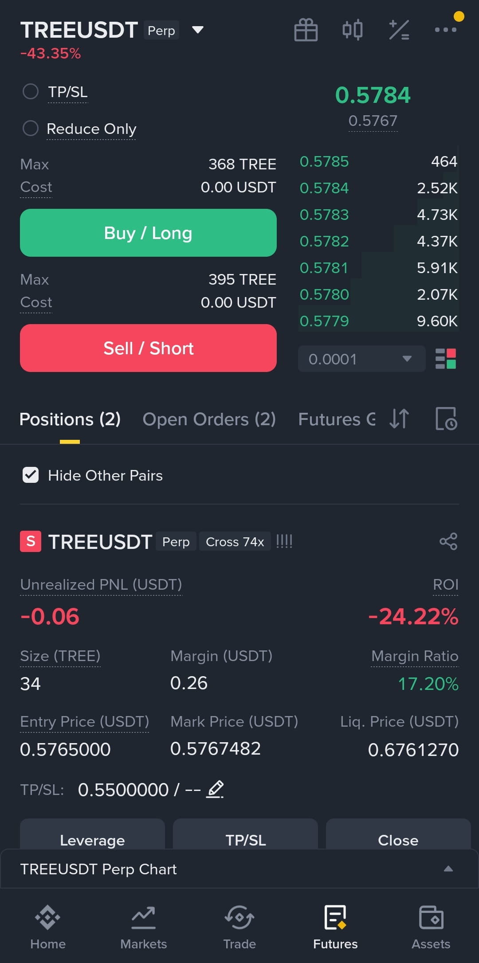Open TREEUSDT pair selector dropdown arrow
479x963 pixels.
197,30
